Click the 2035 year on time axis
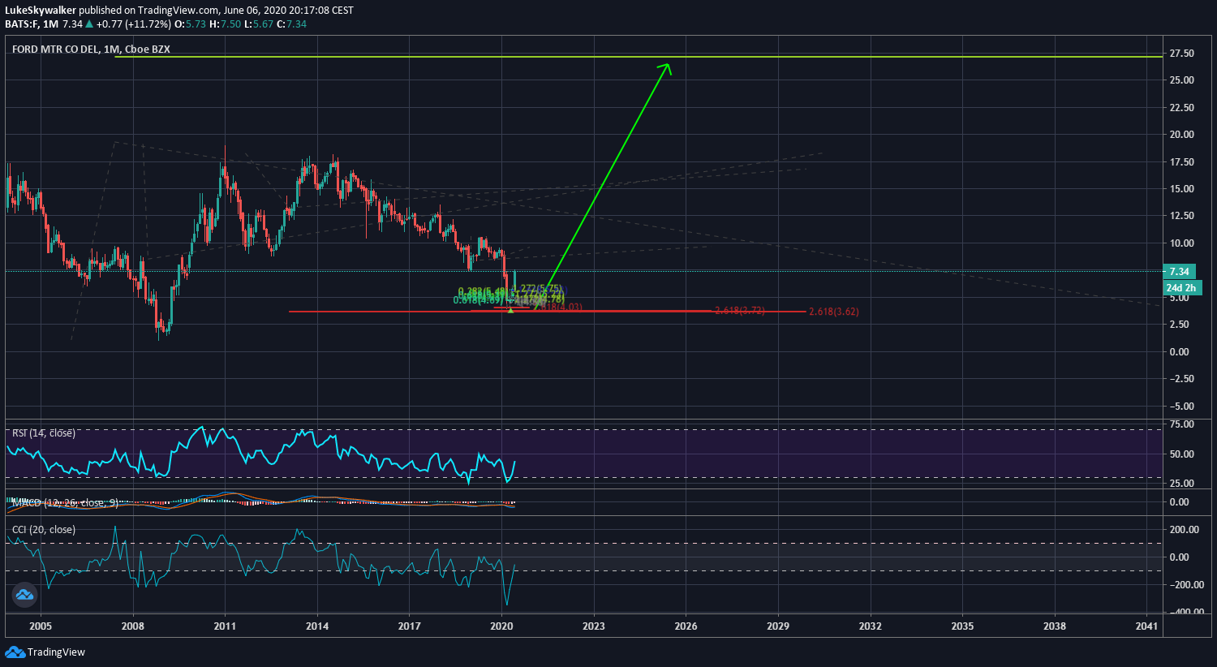This screenshot has height=667, width=1217. pyautogui.click(x=963, y=626)
